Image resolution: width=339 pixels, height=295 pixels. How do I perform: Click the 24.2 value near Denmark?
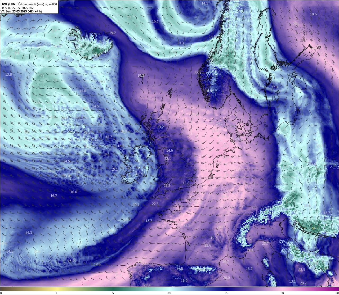pyautogui.click(x=219, y=124)
